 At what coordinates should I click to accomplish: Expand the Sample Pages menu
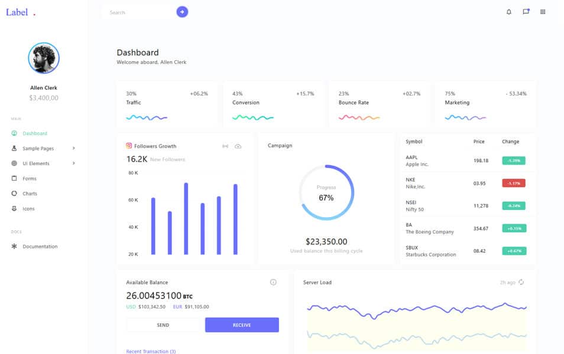tap(35, 148)
